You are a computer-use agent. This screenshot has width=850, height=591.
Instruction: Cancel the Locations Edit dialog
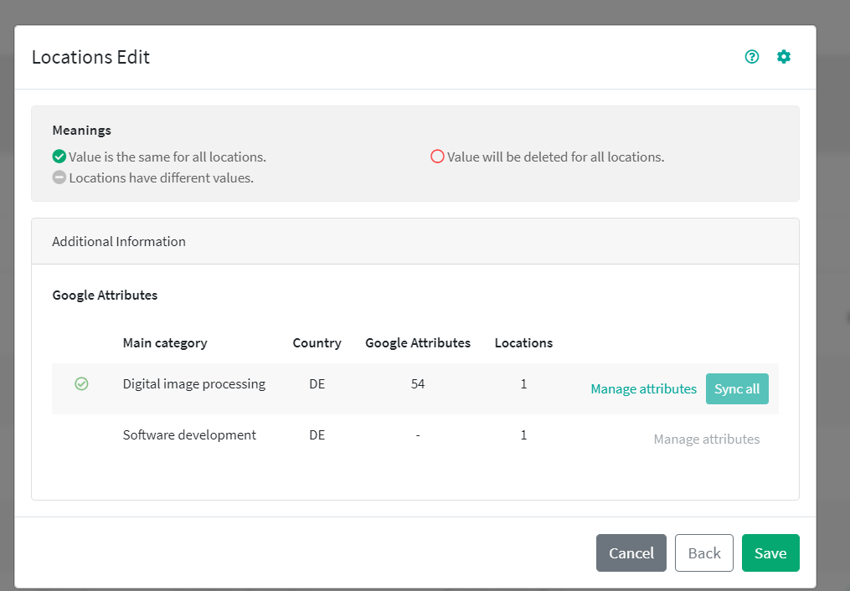631,552
